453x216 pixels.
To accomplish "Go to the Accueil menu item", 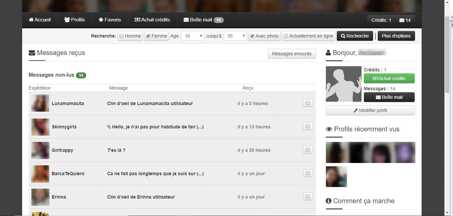I will pos(40,20).
